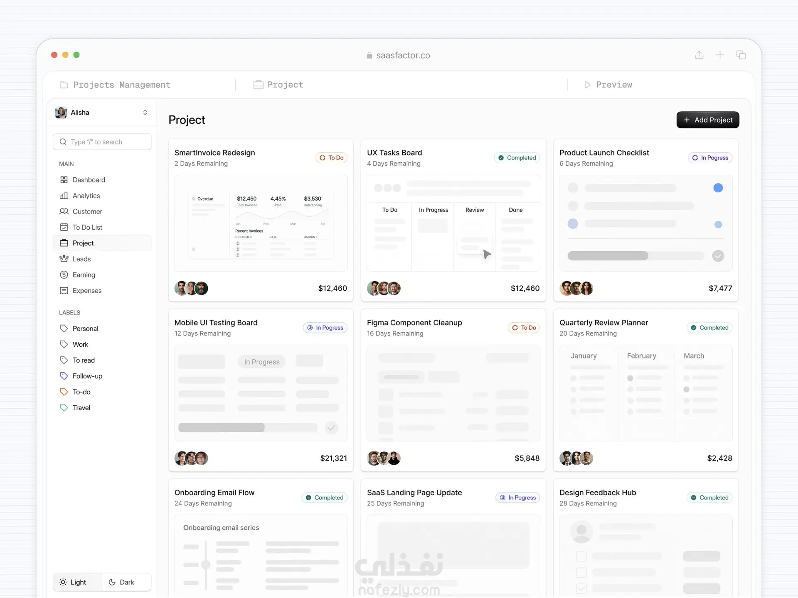Open SmartInvoice Redesign project title
The width and height of the screenshot is (798, 598).
click(215, 152)
